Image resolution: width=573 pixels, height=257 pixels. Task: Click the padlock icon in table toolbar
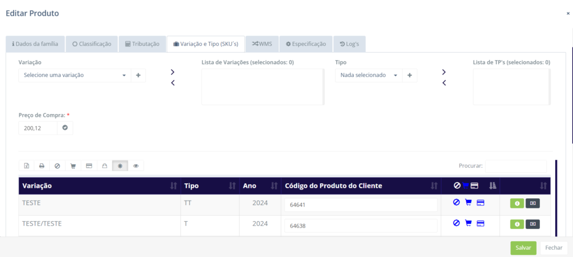(x=104, y=166)
